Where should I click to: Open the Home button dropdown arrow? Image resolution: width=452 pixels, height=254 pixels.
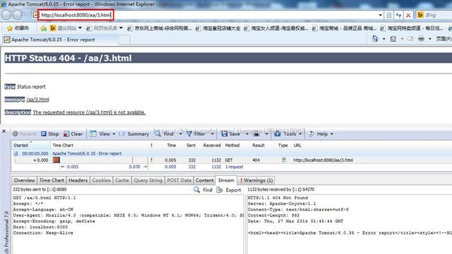click(384, 39)
